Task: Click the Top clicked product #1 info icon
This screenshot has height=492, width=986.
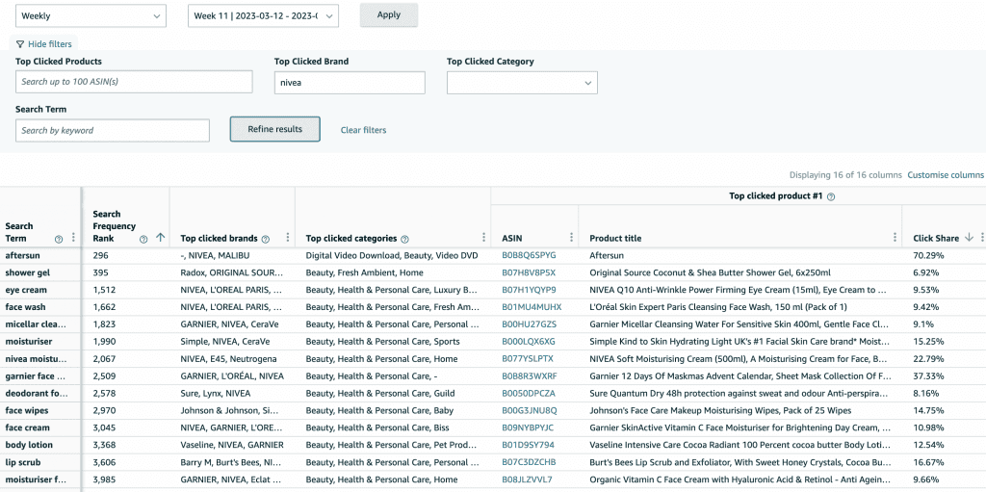Action: 830,196
